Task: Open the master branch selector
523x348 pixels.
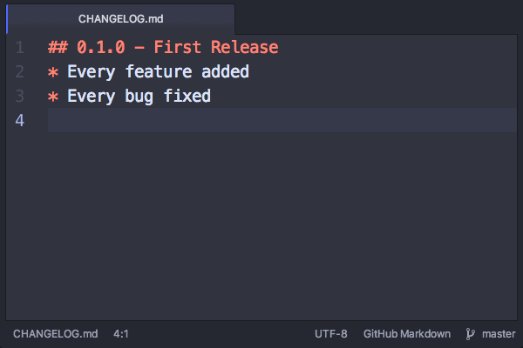Action: 499,334
